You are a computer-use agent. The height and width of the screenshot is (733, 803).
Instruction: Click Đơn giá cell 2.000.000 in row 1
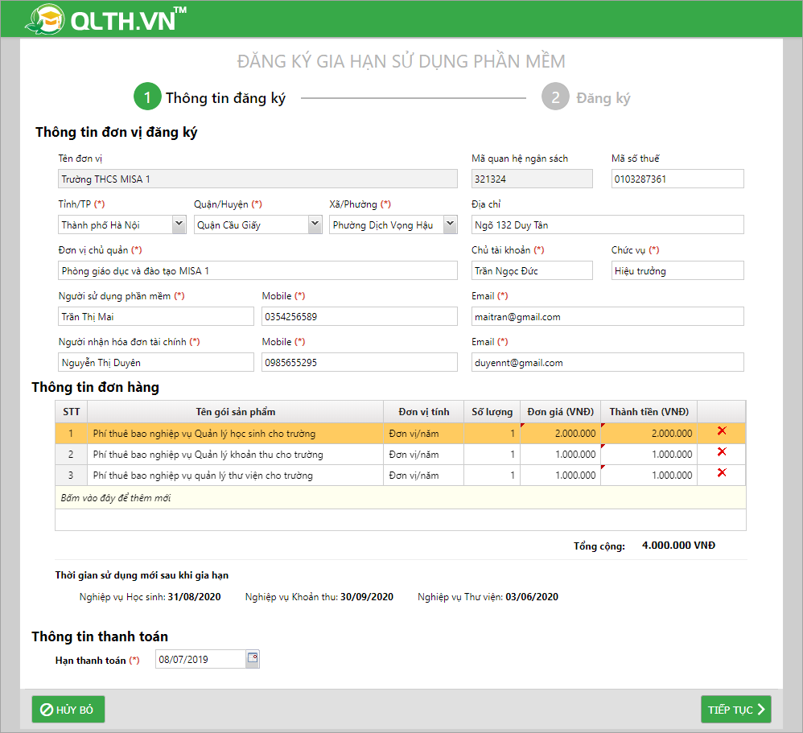[x=561, y=434]
